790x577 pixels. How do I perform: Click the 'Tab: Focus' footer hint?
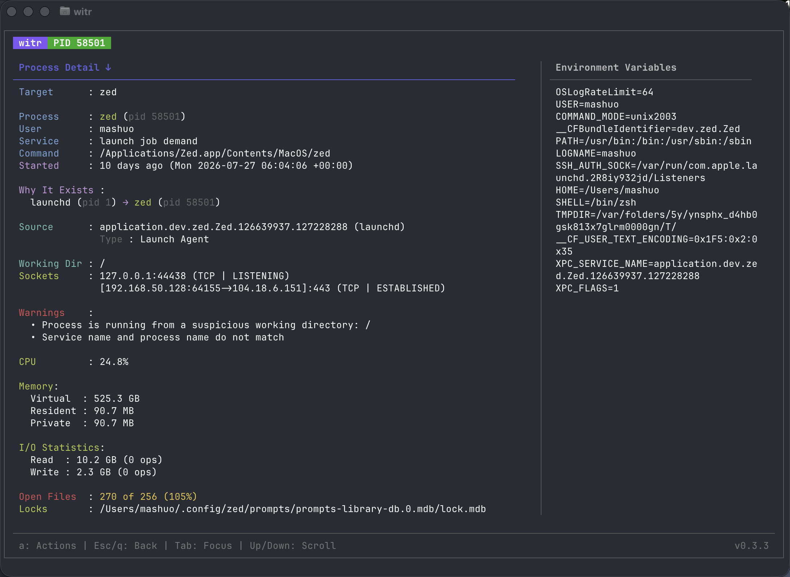point(203,546)
